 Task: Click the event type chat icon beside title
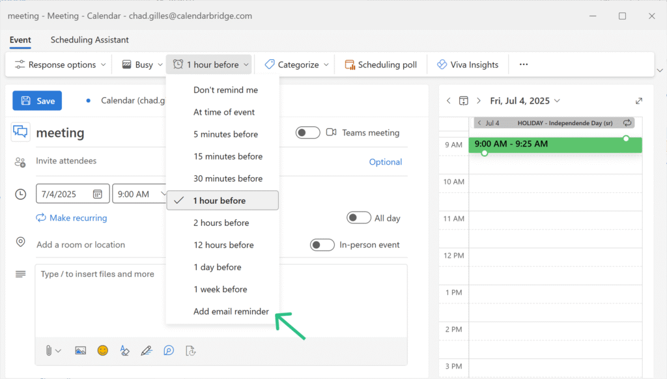(x=20, y=132)
